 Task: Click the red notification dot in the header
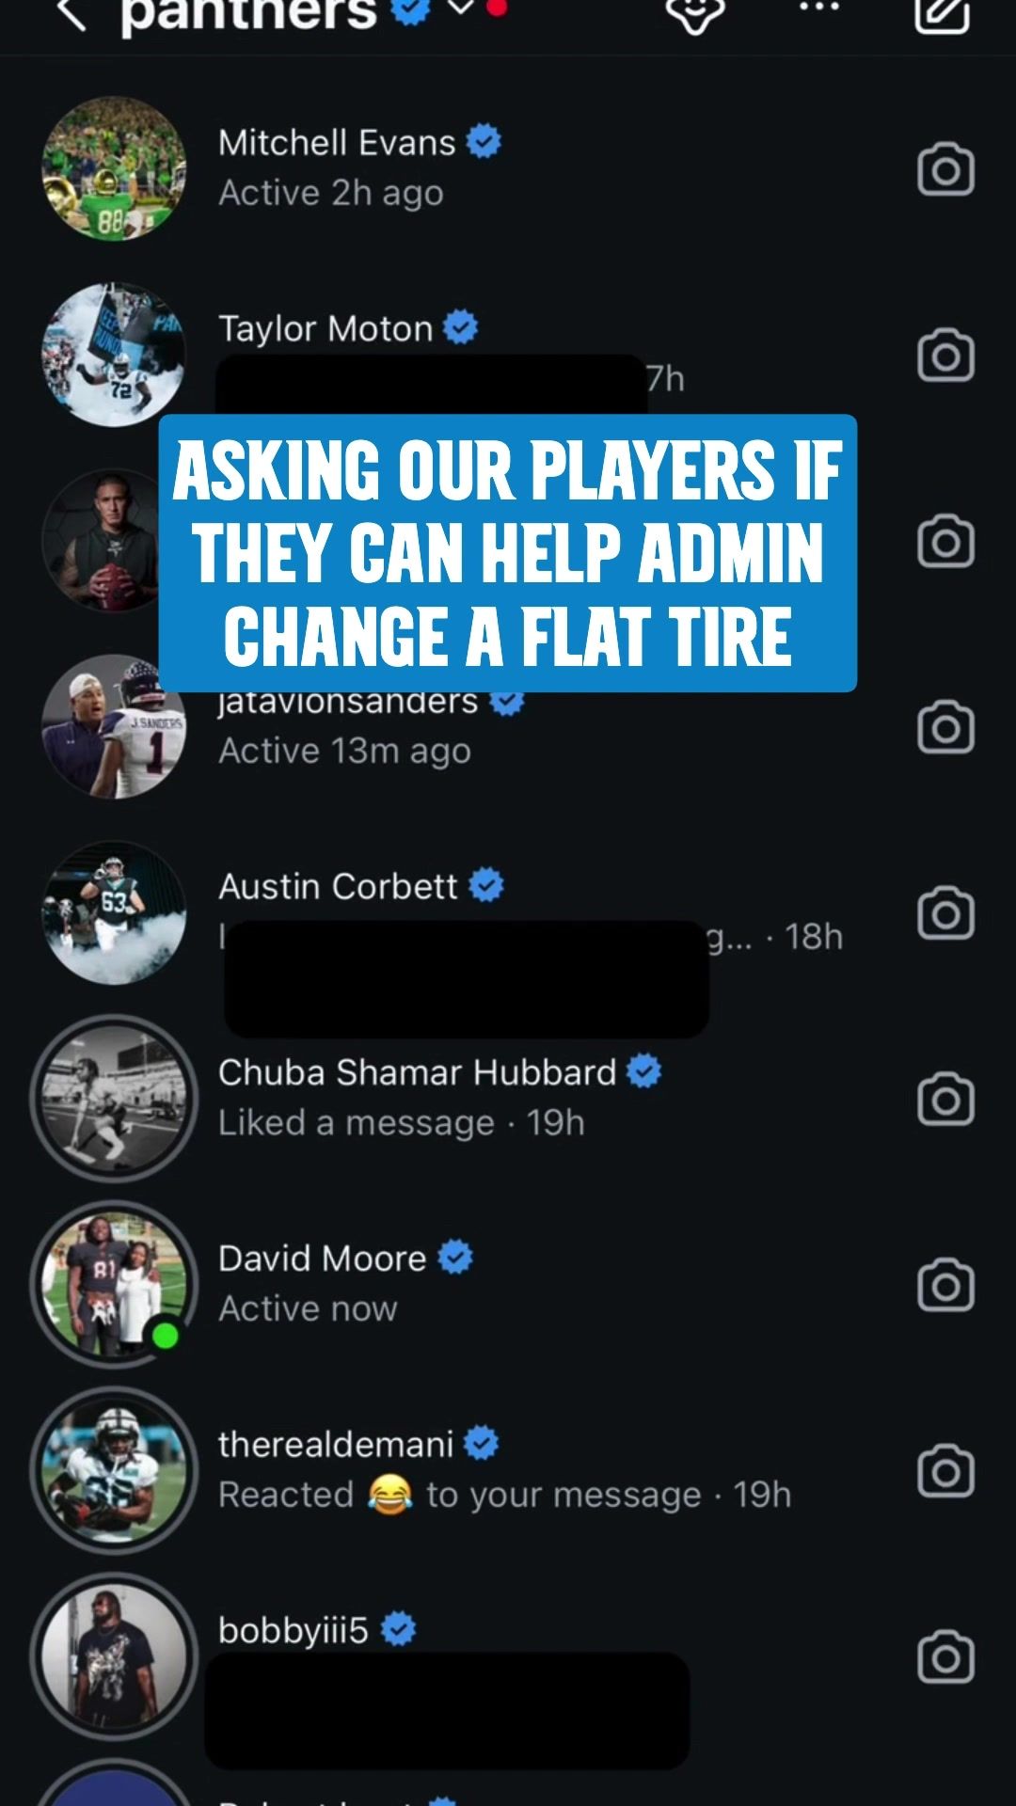499,9
